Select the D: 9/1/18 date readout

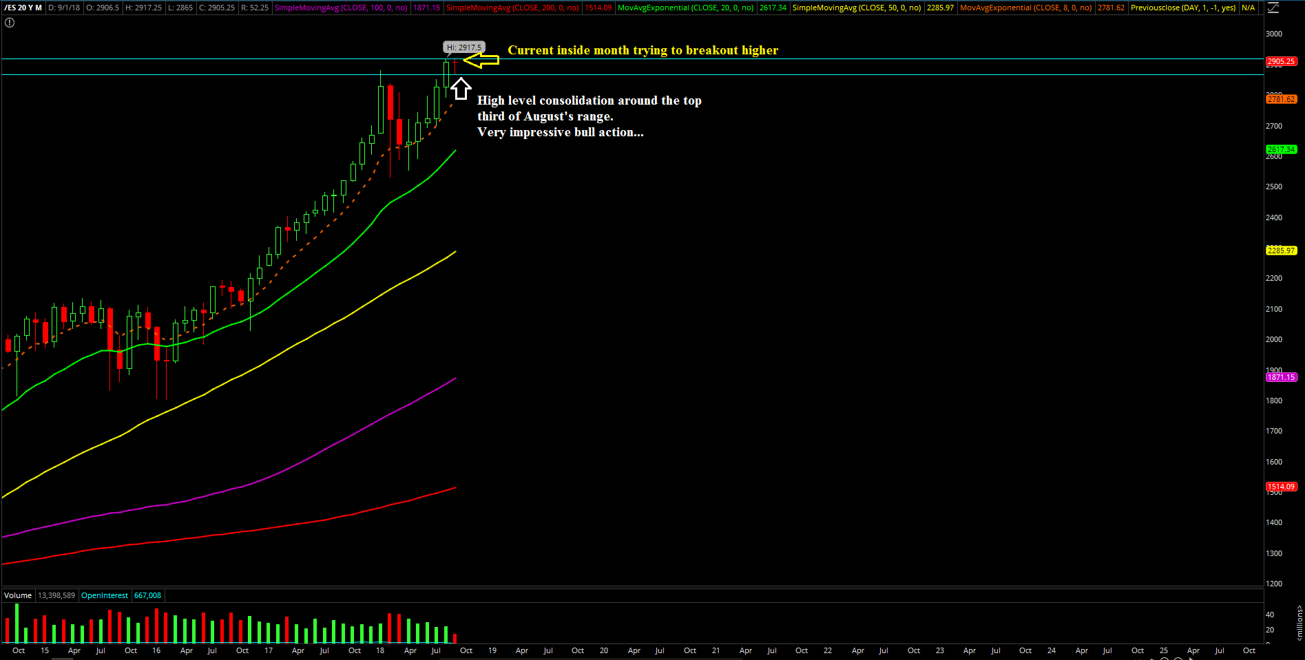click(64, 8)
